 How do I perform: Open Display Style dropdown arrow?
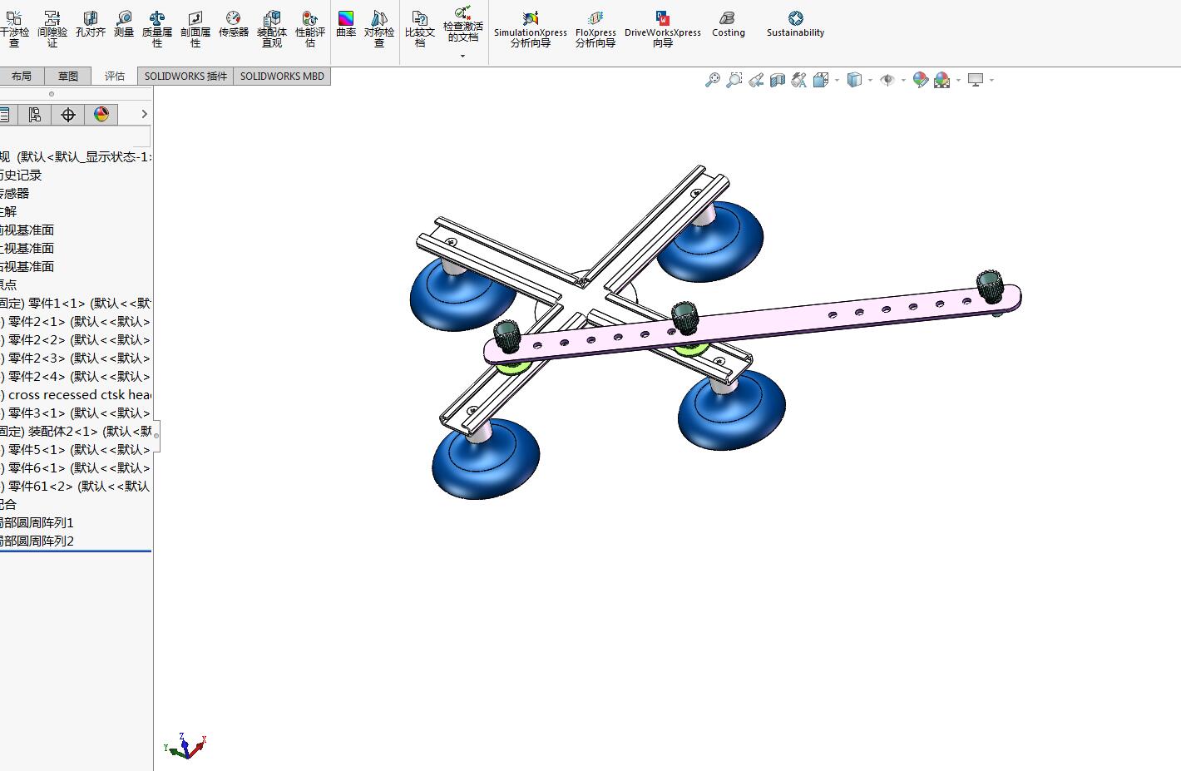[x=870, y=81]
